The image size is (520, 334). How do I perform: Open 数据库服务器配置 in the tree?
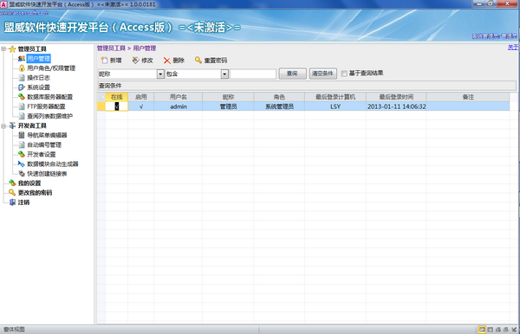coord(49,97)
